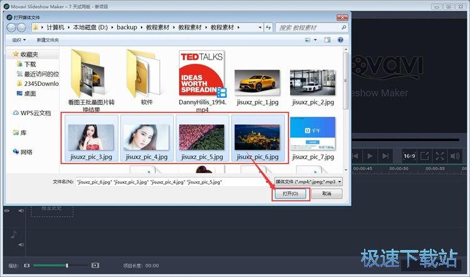470x277 pixels.
Task: Click the change view icon
Action: pyautogui.click(x=308, y=40)
